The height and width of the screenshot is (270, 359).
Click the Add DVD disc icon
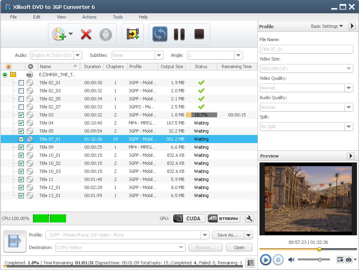pos(58,34)
